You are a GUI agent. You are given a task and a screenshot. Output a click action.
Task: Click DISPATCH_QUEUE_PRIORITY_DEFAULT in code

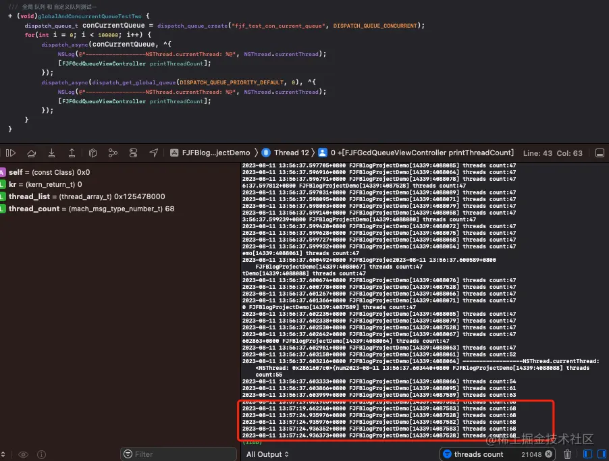tap(232, 82)
